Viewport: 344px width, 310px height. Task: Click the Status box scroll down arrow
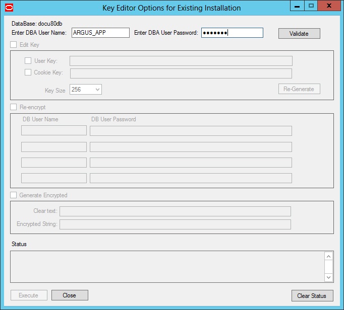(328, 277)
